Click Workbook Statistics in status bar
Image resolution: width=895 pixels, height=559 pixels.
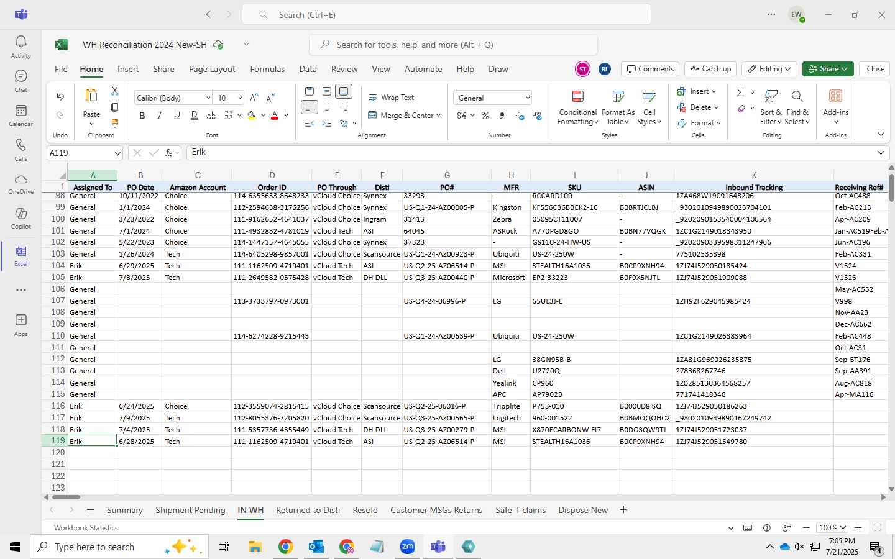[86, 527]
